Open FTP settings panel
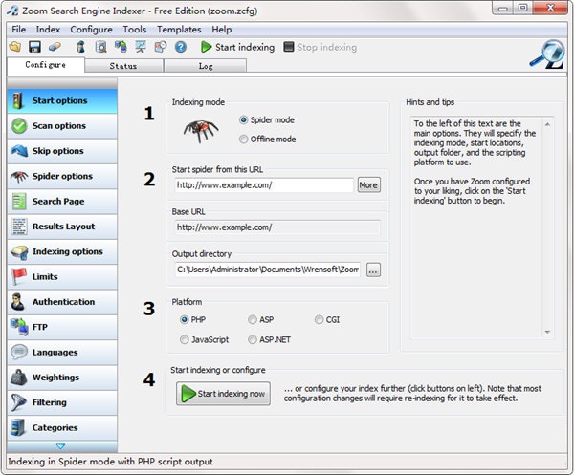The image size is (574, 475). click(x=62, y=327)
